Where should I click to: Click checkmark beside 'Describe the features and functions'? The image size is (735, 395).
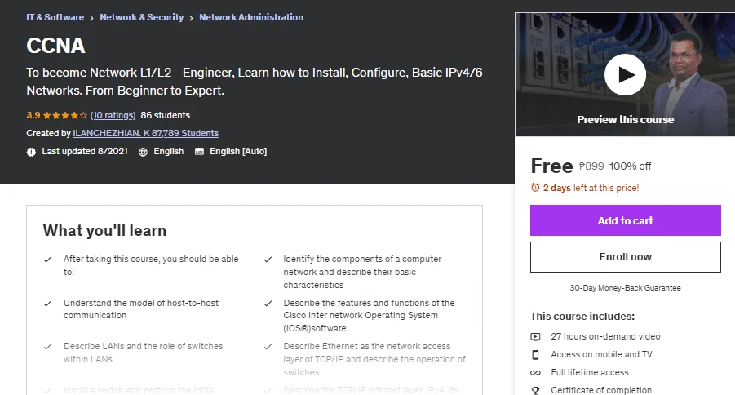[268, 304]
